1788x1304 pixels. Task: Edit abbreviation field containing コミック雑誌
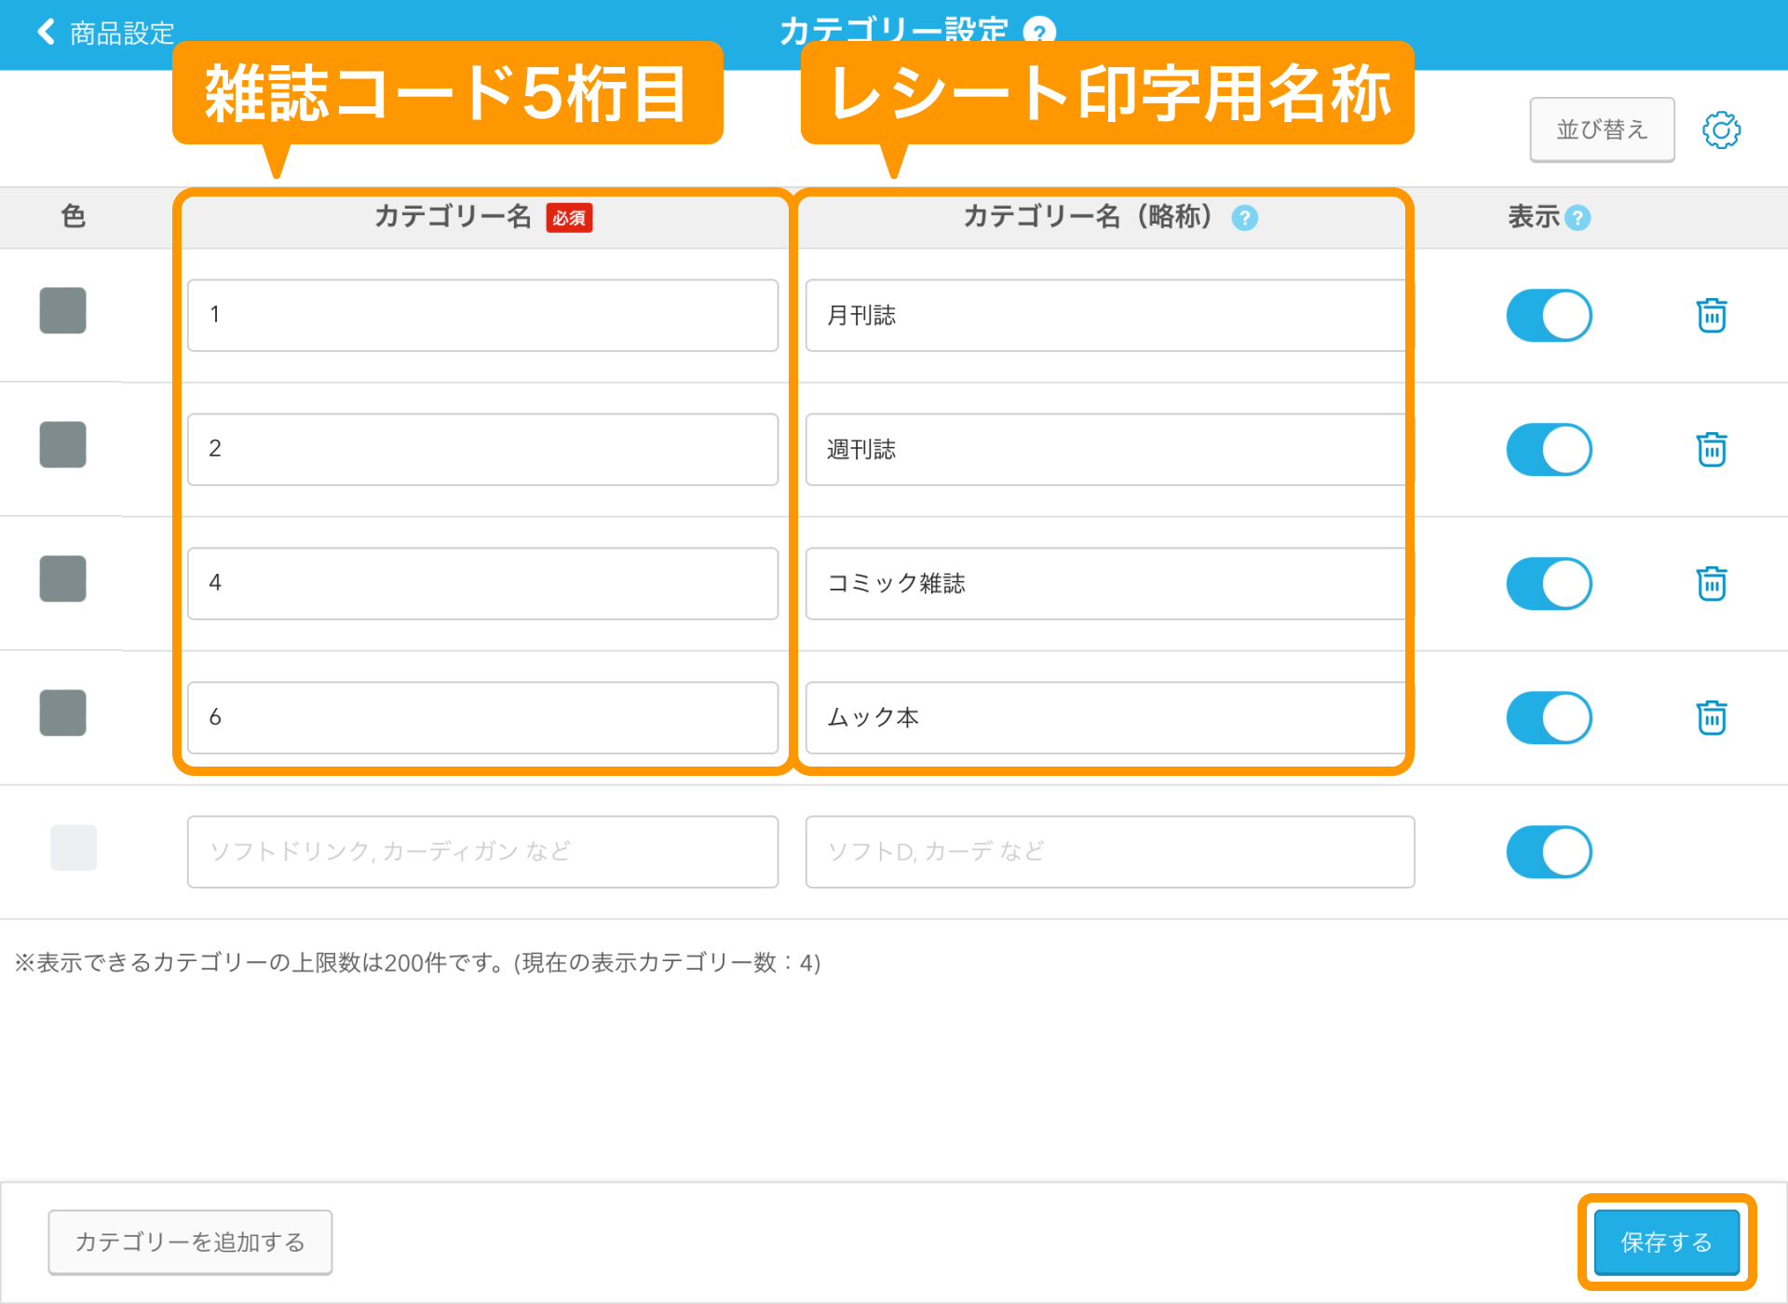tap(1109, 584)
